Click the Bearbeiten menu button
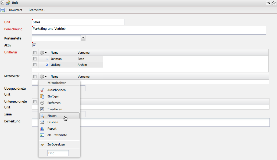Viewport: 277px width, 160px height. [x=37, y=10]
